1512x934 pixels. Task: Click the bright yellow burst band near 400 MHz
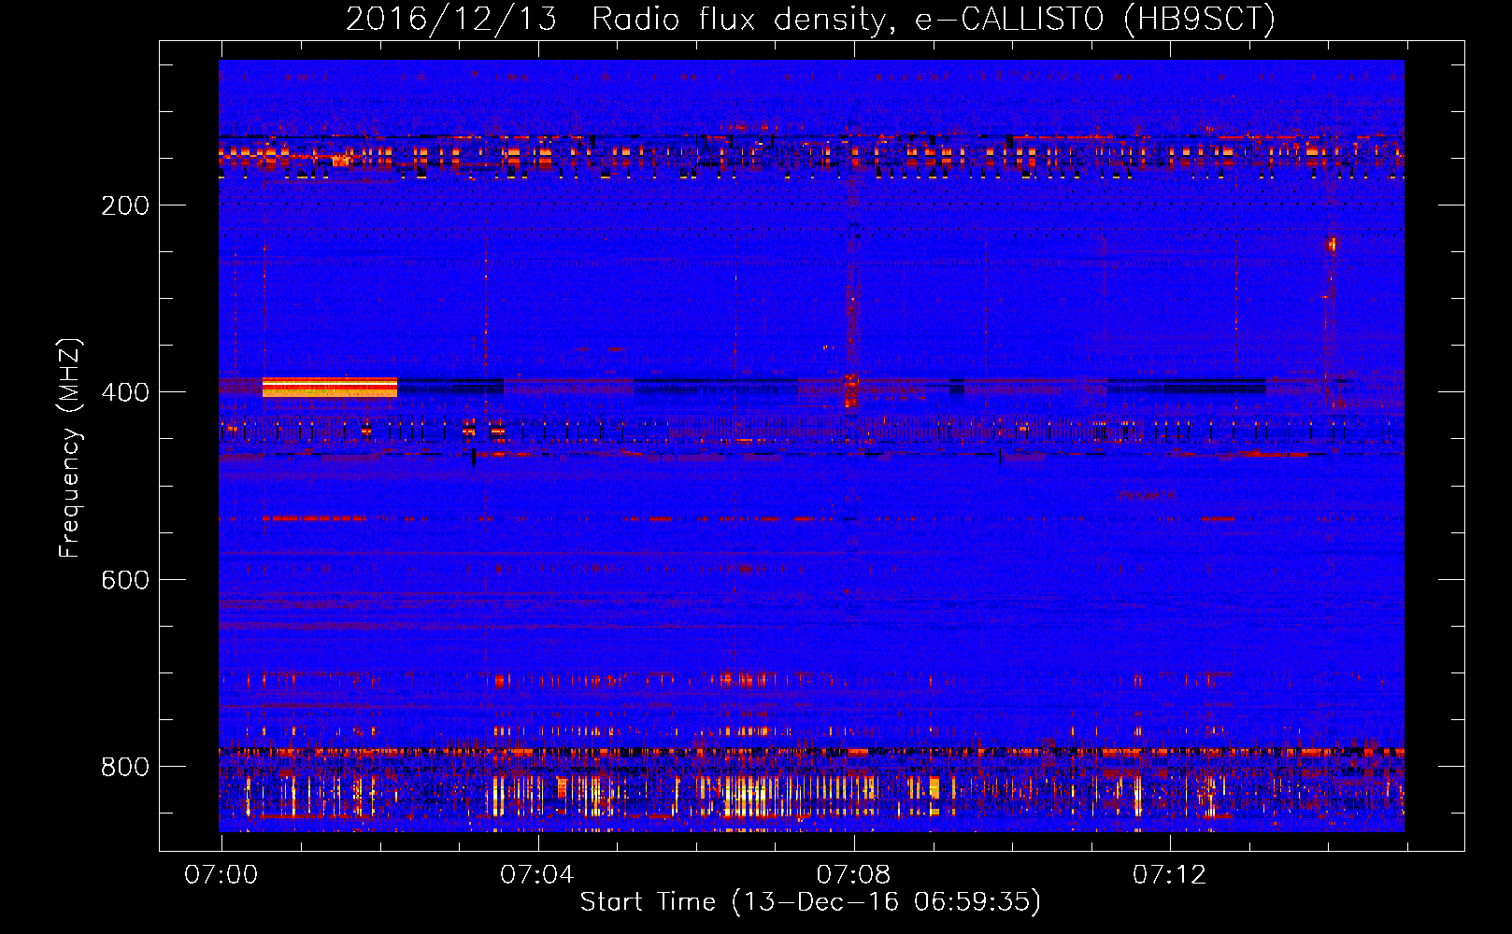click(x=330, y=387)
